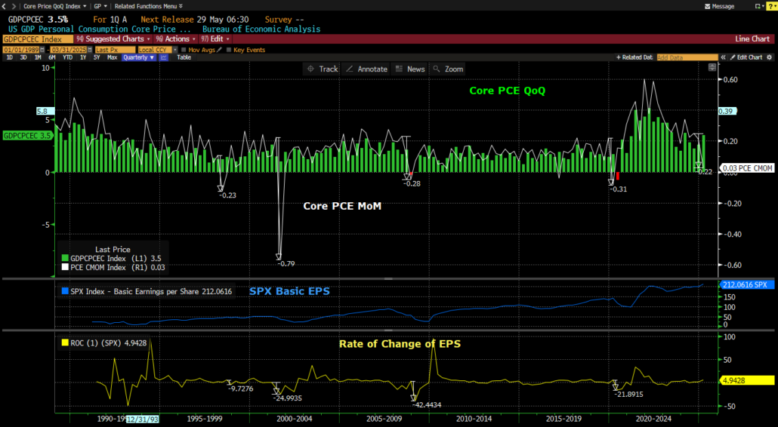Screen dimensions: 778x427
Task: Edit moving averages with pencil icon
Action: [x=219, y=50]
